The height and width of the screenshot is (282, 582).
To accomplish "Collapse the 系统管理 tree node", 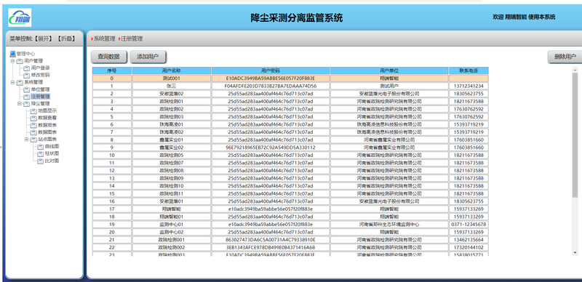I will pos(12,82).
